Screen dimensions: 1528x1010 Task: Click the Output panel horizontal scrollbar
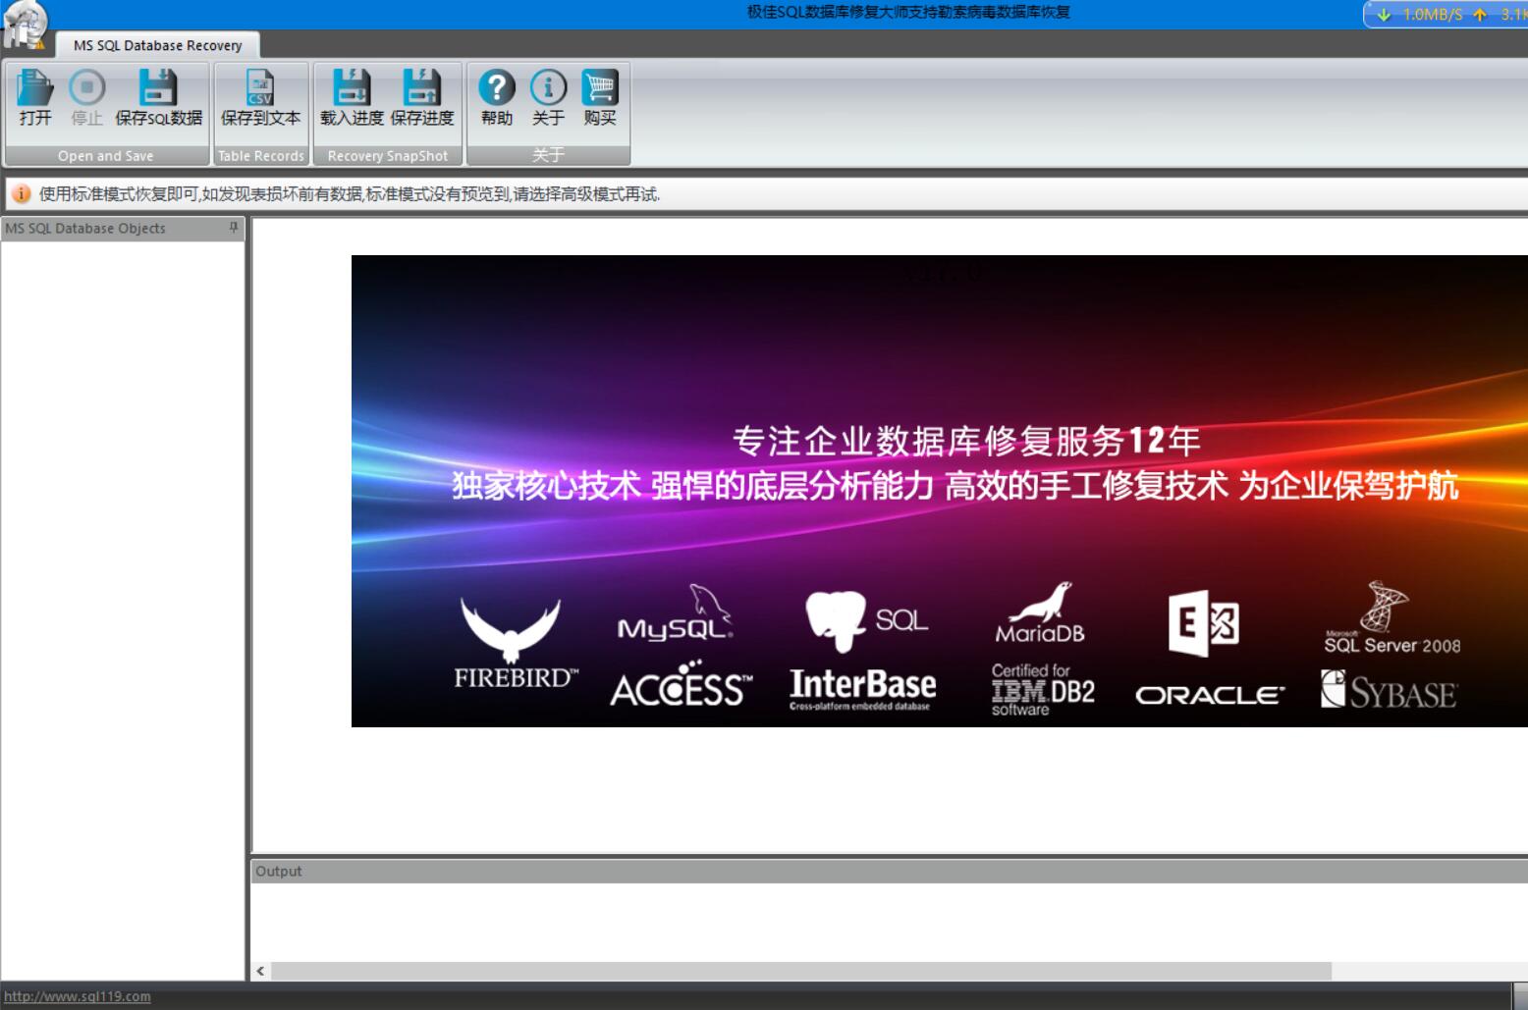(x=800, y=971)
